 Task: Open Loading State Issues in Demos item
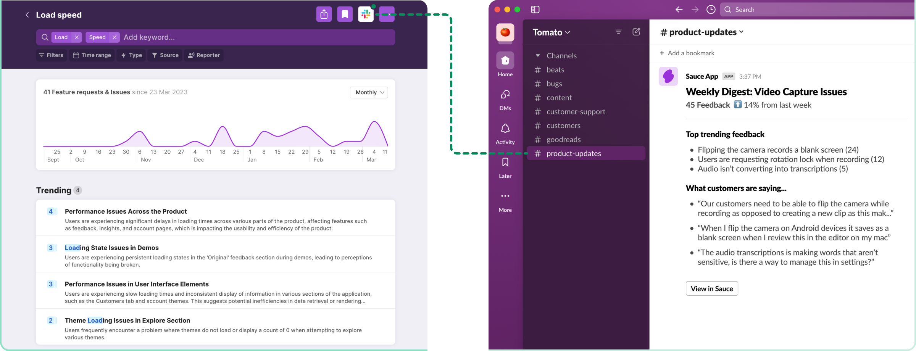(216, 254)
